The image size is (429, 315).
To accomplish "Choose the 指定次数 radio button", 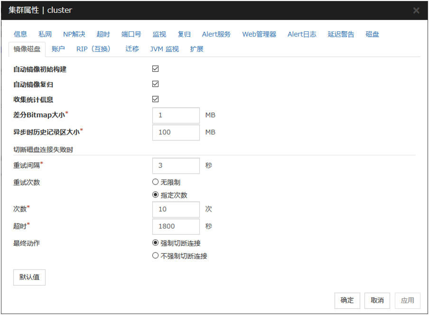I will tap(155, 195).
